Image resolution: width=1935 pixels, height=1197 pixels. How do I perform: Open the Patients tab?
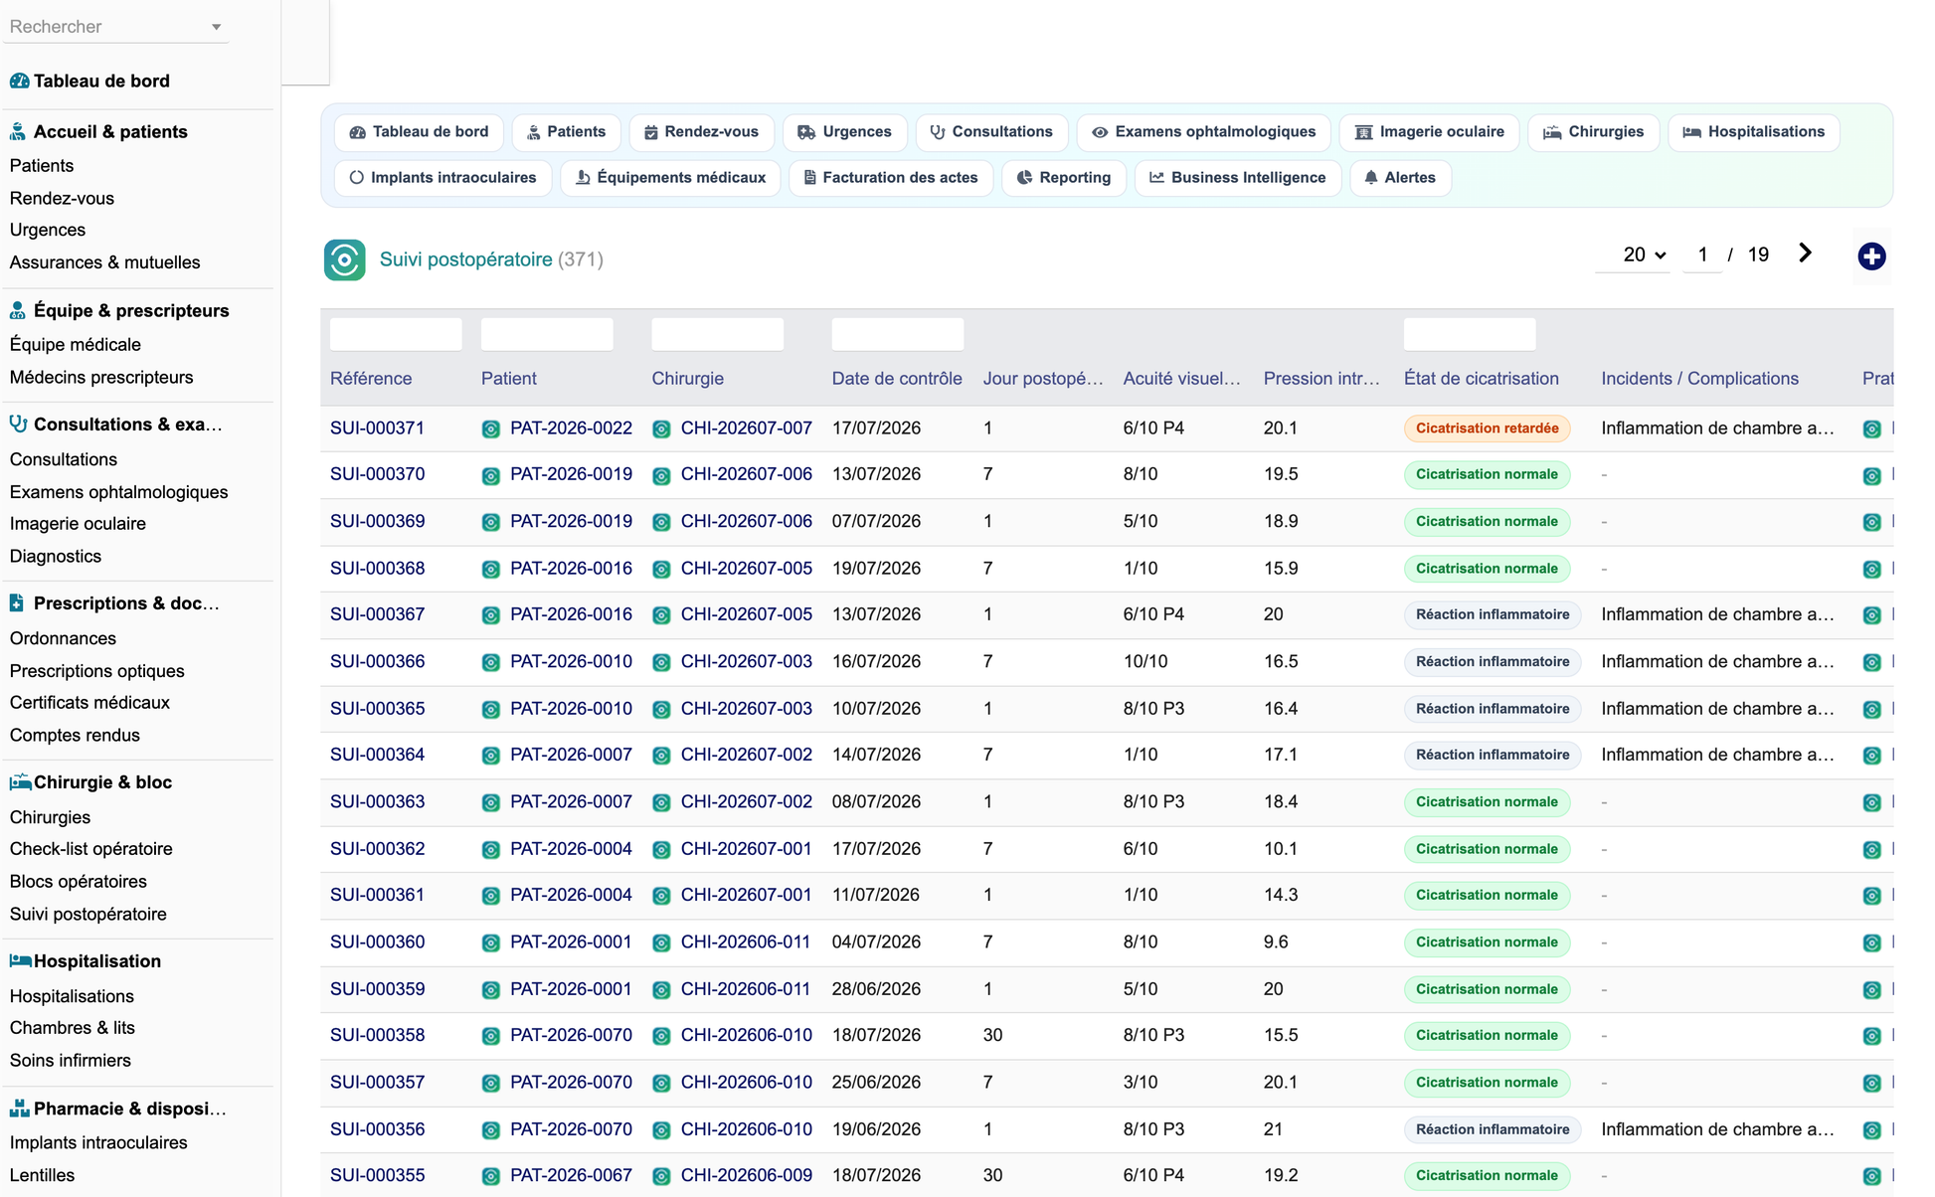pyautogui.click(x=566, y=132)
